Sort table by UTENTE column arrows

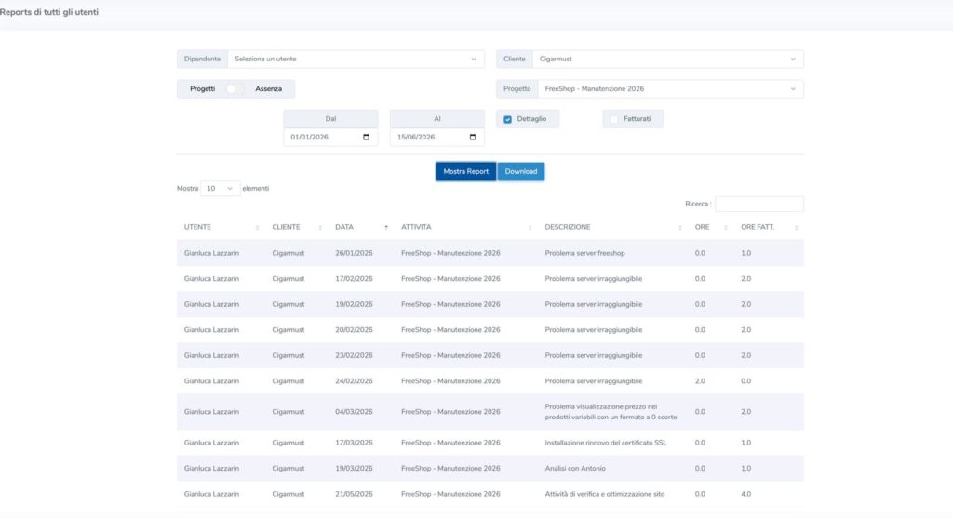click(257, 227)
